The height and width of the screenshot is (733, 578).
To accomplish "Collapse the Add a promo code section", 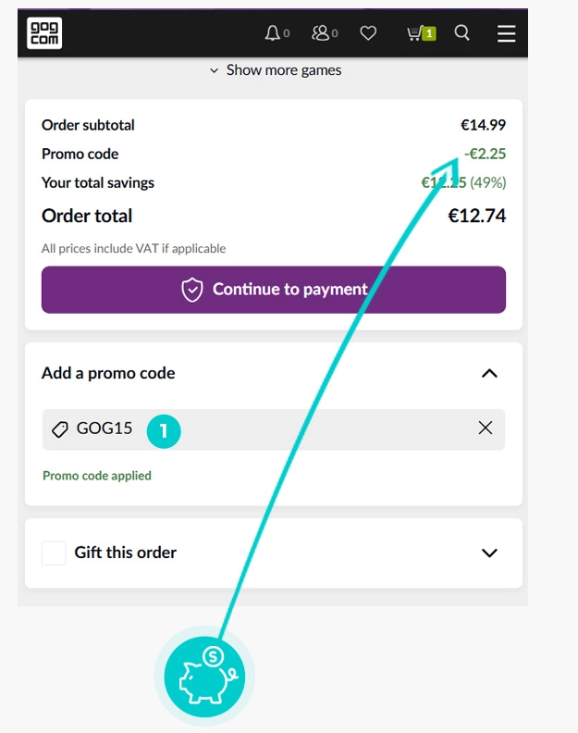I will click(489, 374).
